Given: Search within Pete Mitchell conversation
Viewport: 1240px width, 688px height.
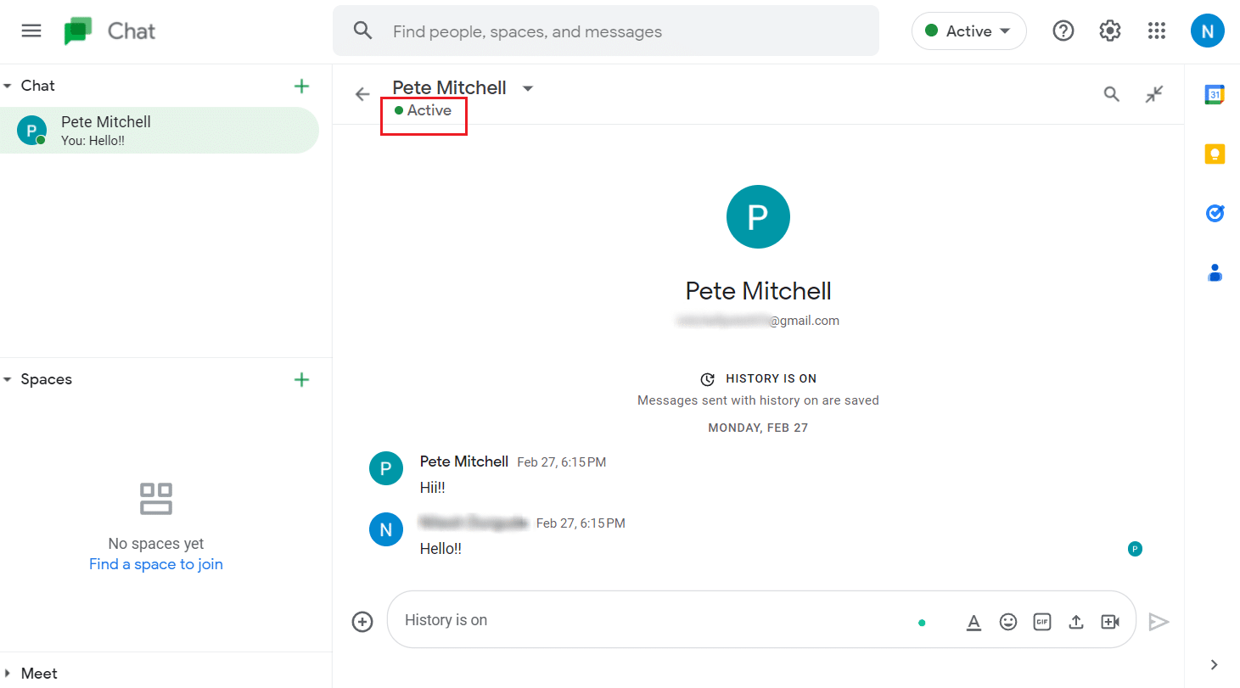Looking at the screenshot, I should pos(1111,94).
